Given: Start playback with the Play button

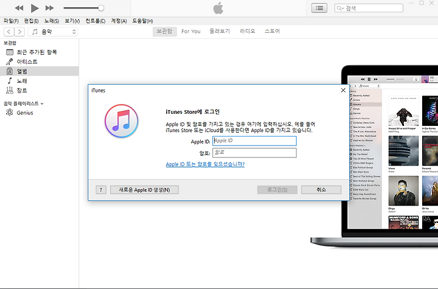Looking at the screenshot, I should (35, 8).
